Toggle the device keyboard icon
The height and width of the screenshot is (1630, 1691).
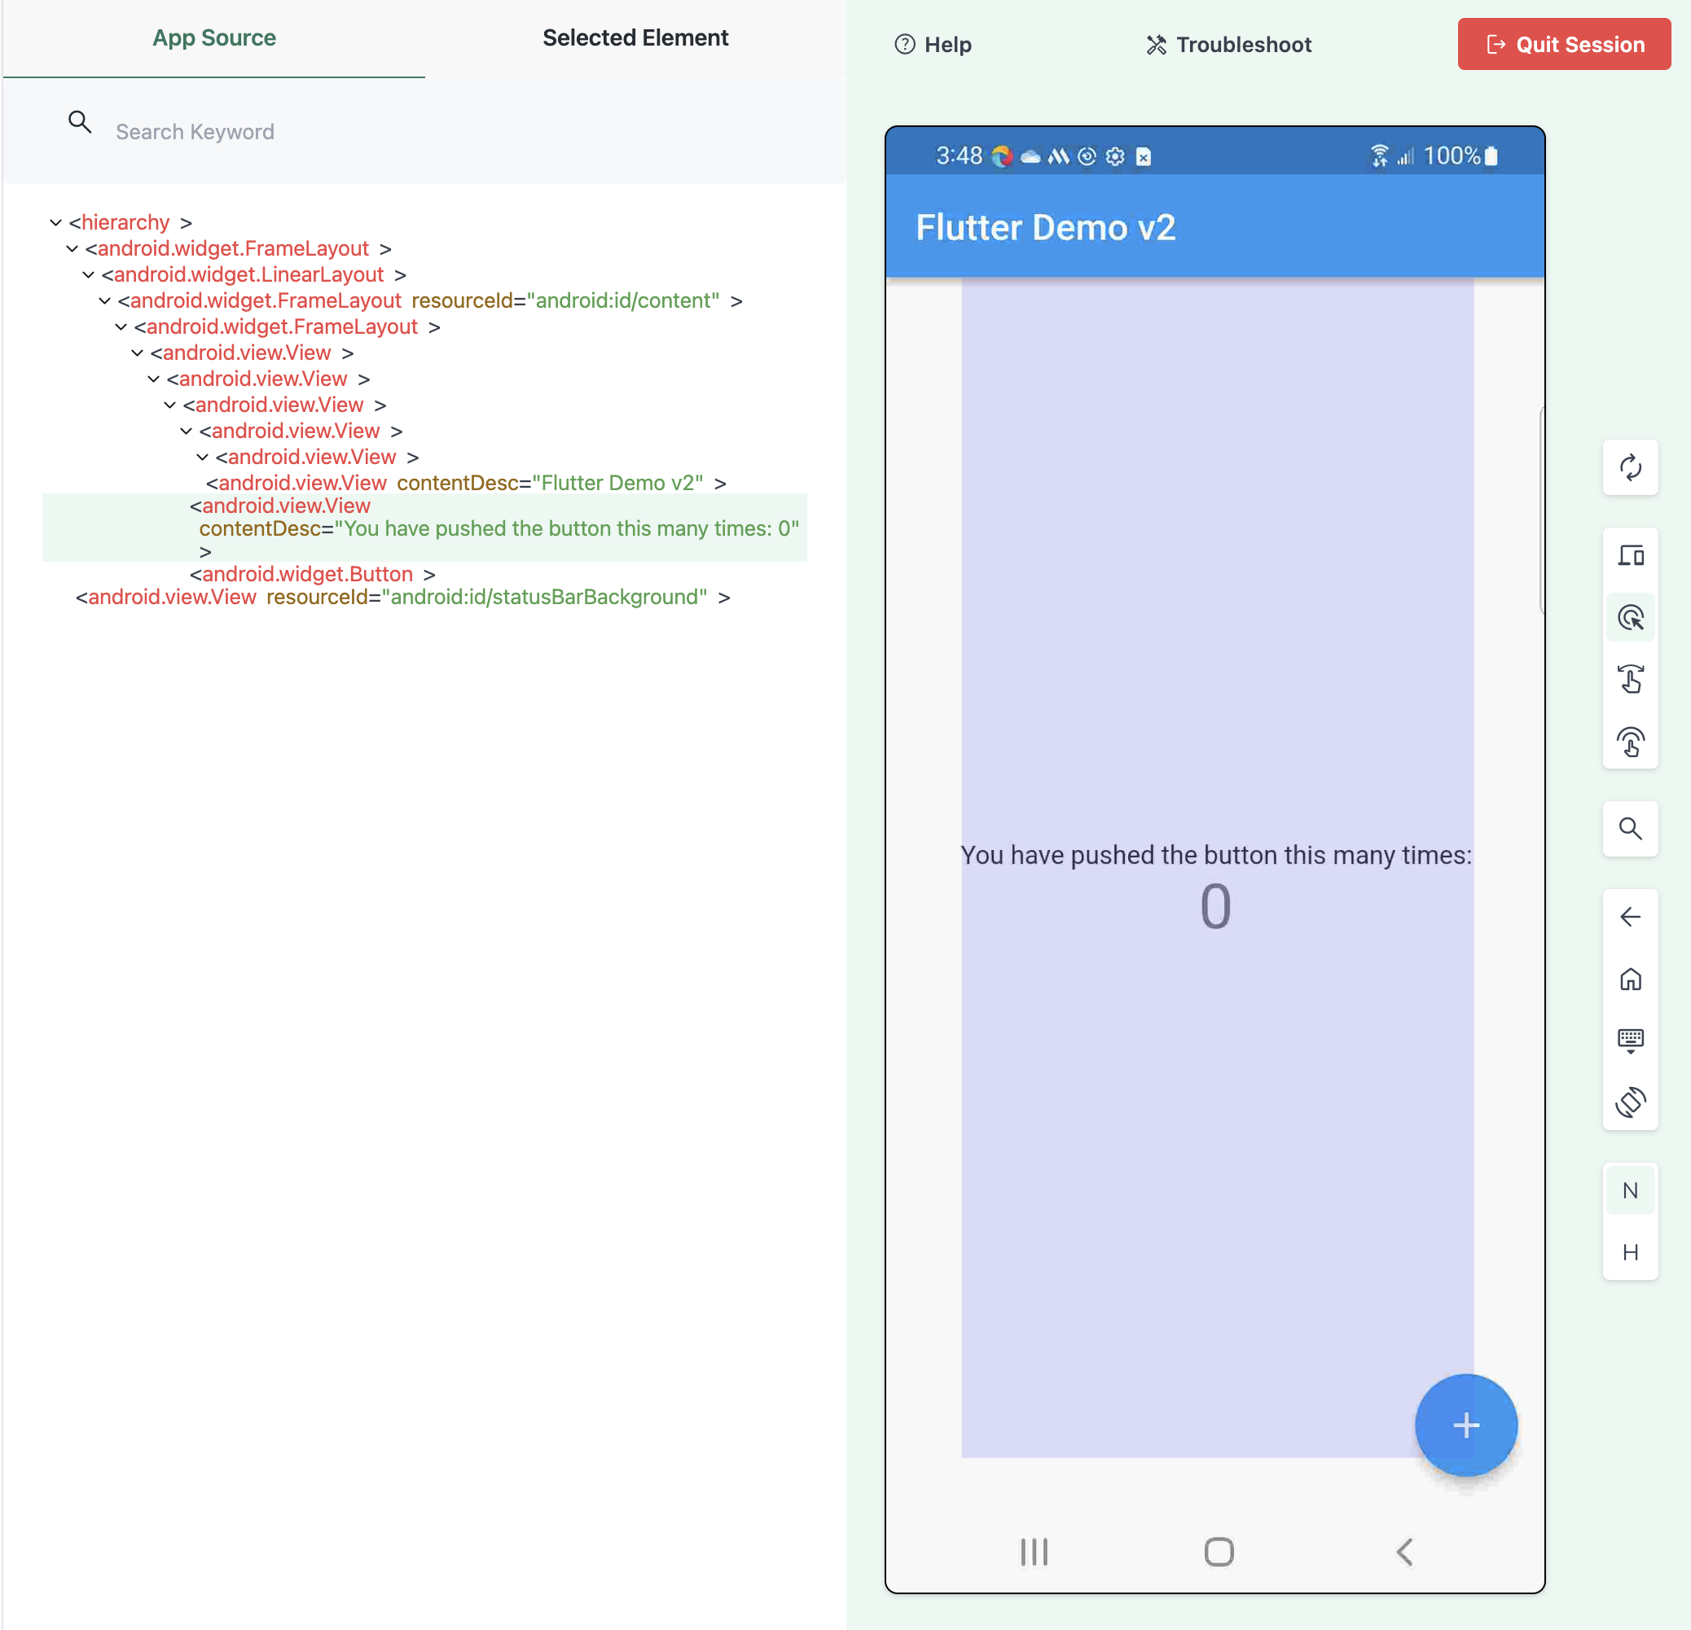tap(1630, 1040)
